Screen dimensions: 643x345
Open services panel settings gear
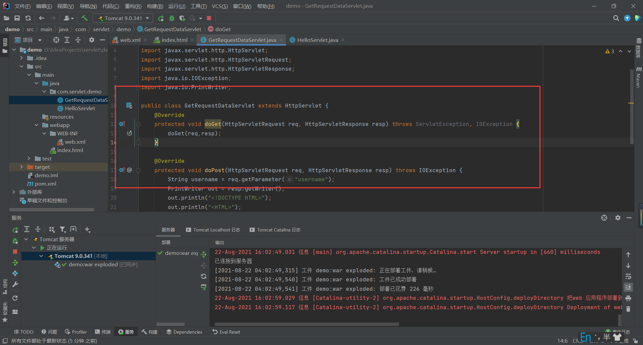point(618,218)
